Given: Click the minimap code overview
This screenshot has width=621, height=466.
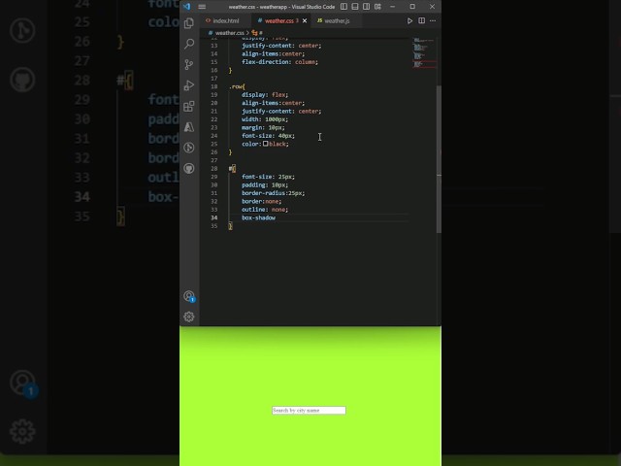Looking at the screenshot, I should click(x=424, y=53).
